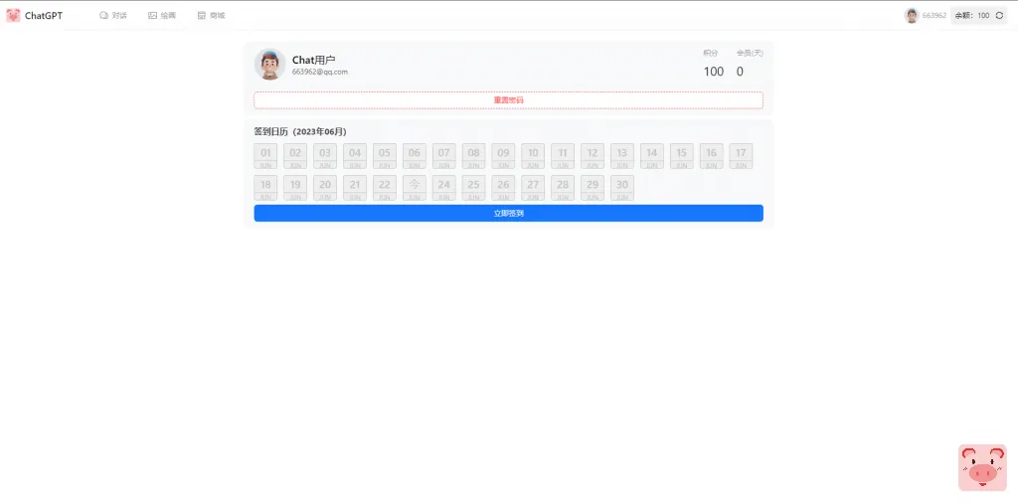Image resolution: width=1018 pixels, height=503 pixels.
Task: Select calendar day 20 JUN
Action: [325, 188]
